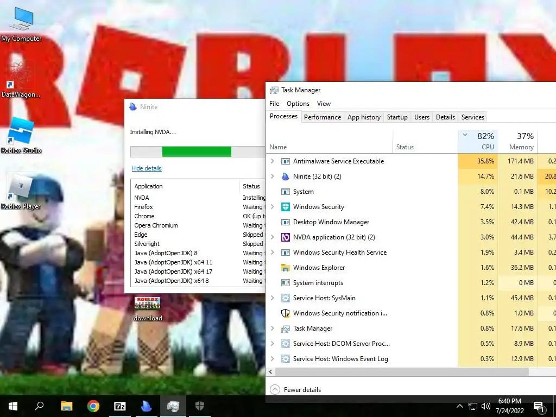
Task: Switch to the Services tab
Action: coord(473,117)
